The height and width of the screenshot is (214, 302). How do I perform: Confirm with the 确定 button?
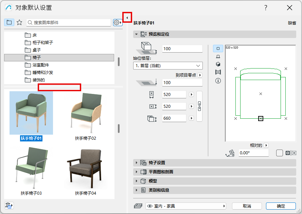(x=281, y=206)
